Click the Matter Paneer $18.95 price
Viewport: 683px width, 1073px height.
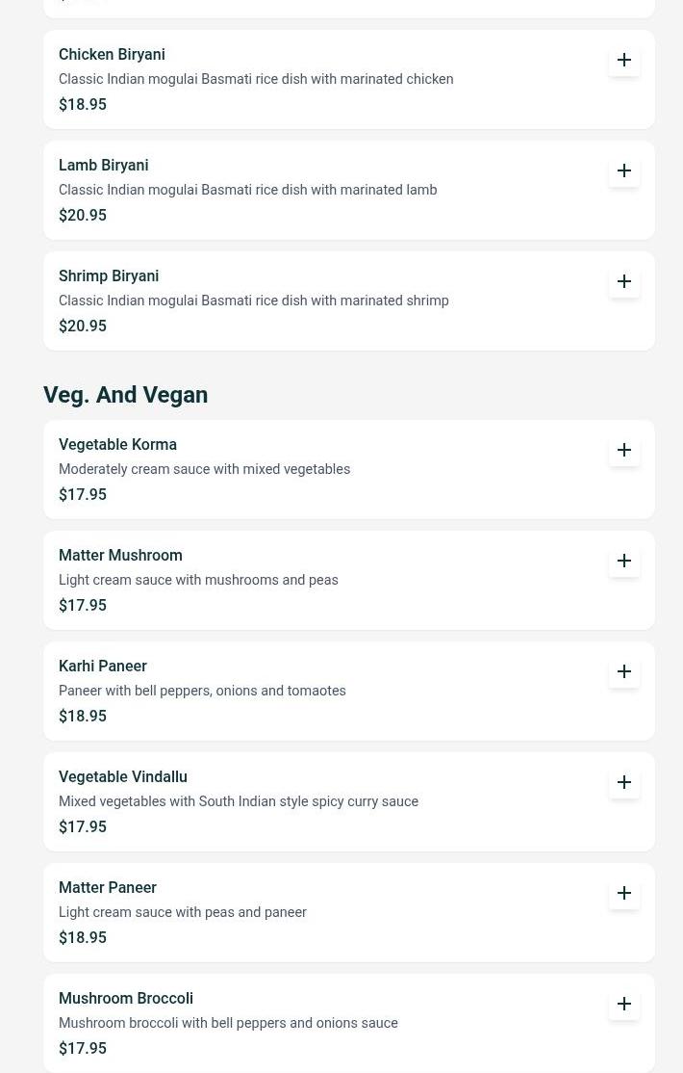[x=83, y=937]
